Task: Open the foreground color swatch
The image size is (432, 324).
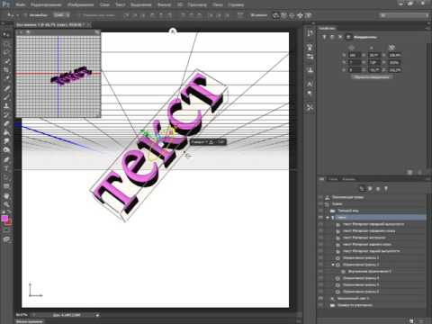Action: click(x=4, y=219)
